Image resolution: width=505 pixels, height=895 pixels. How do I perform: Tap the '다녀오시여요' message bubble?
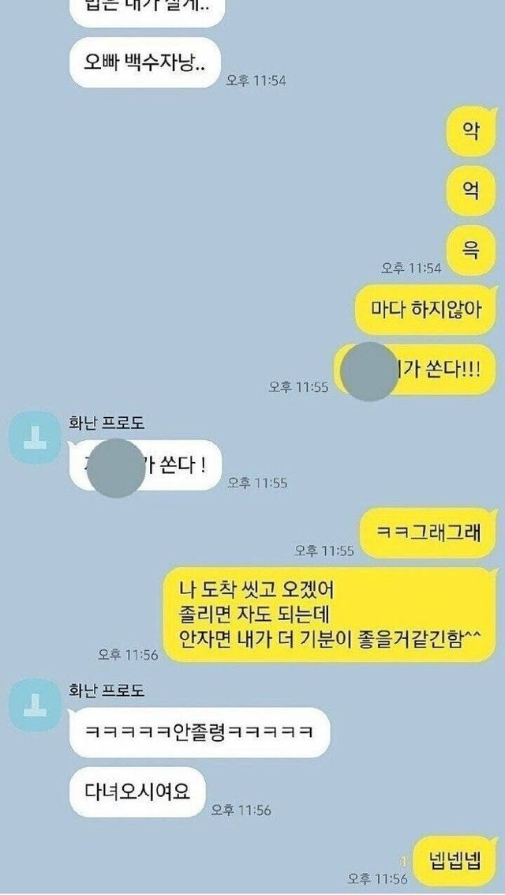pyautogui.click(x=137, y=792)
